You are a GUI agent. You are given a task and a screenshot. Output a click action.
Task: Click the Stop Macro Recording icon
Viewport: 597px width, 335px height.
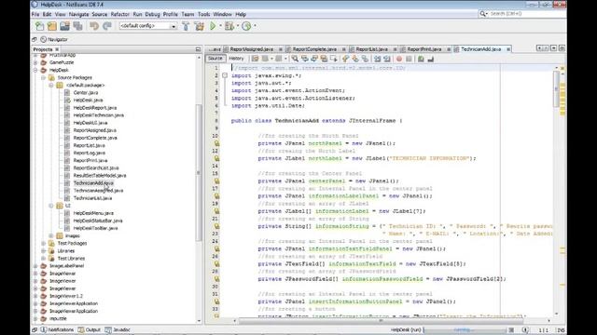[x=409, y=59]
